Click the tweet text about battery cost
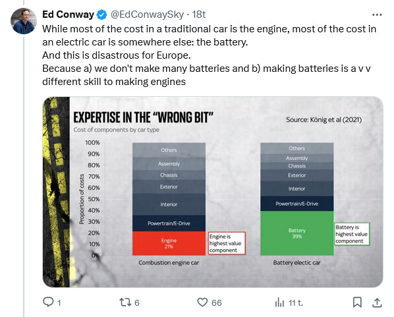The width and height of the screenshot is (394, 317). pyautogui.click(x=209, y=55)
